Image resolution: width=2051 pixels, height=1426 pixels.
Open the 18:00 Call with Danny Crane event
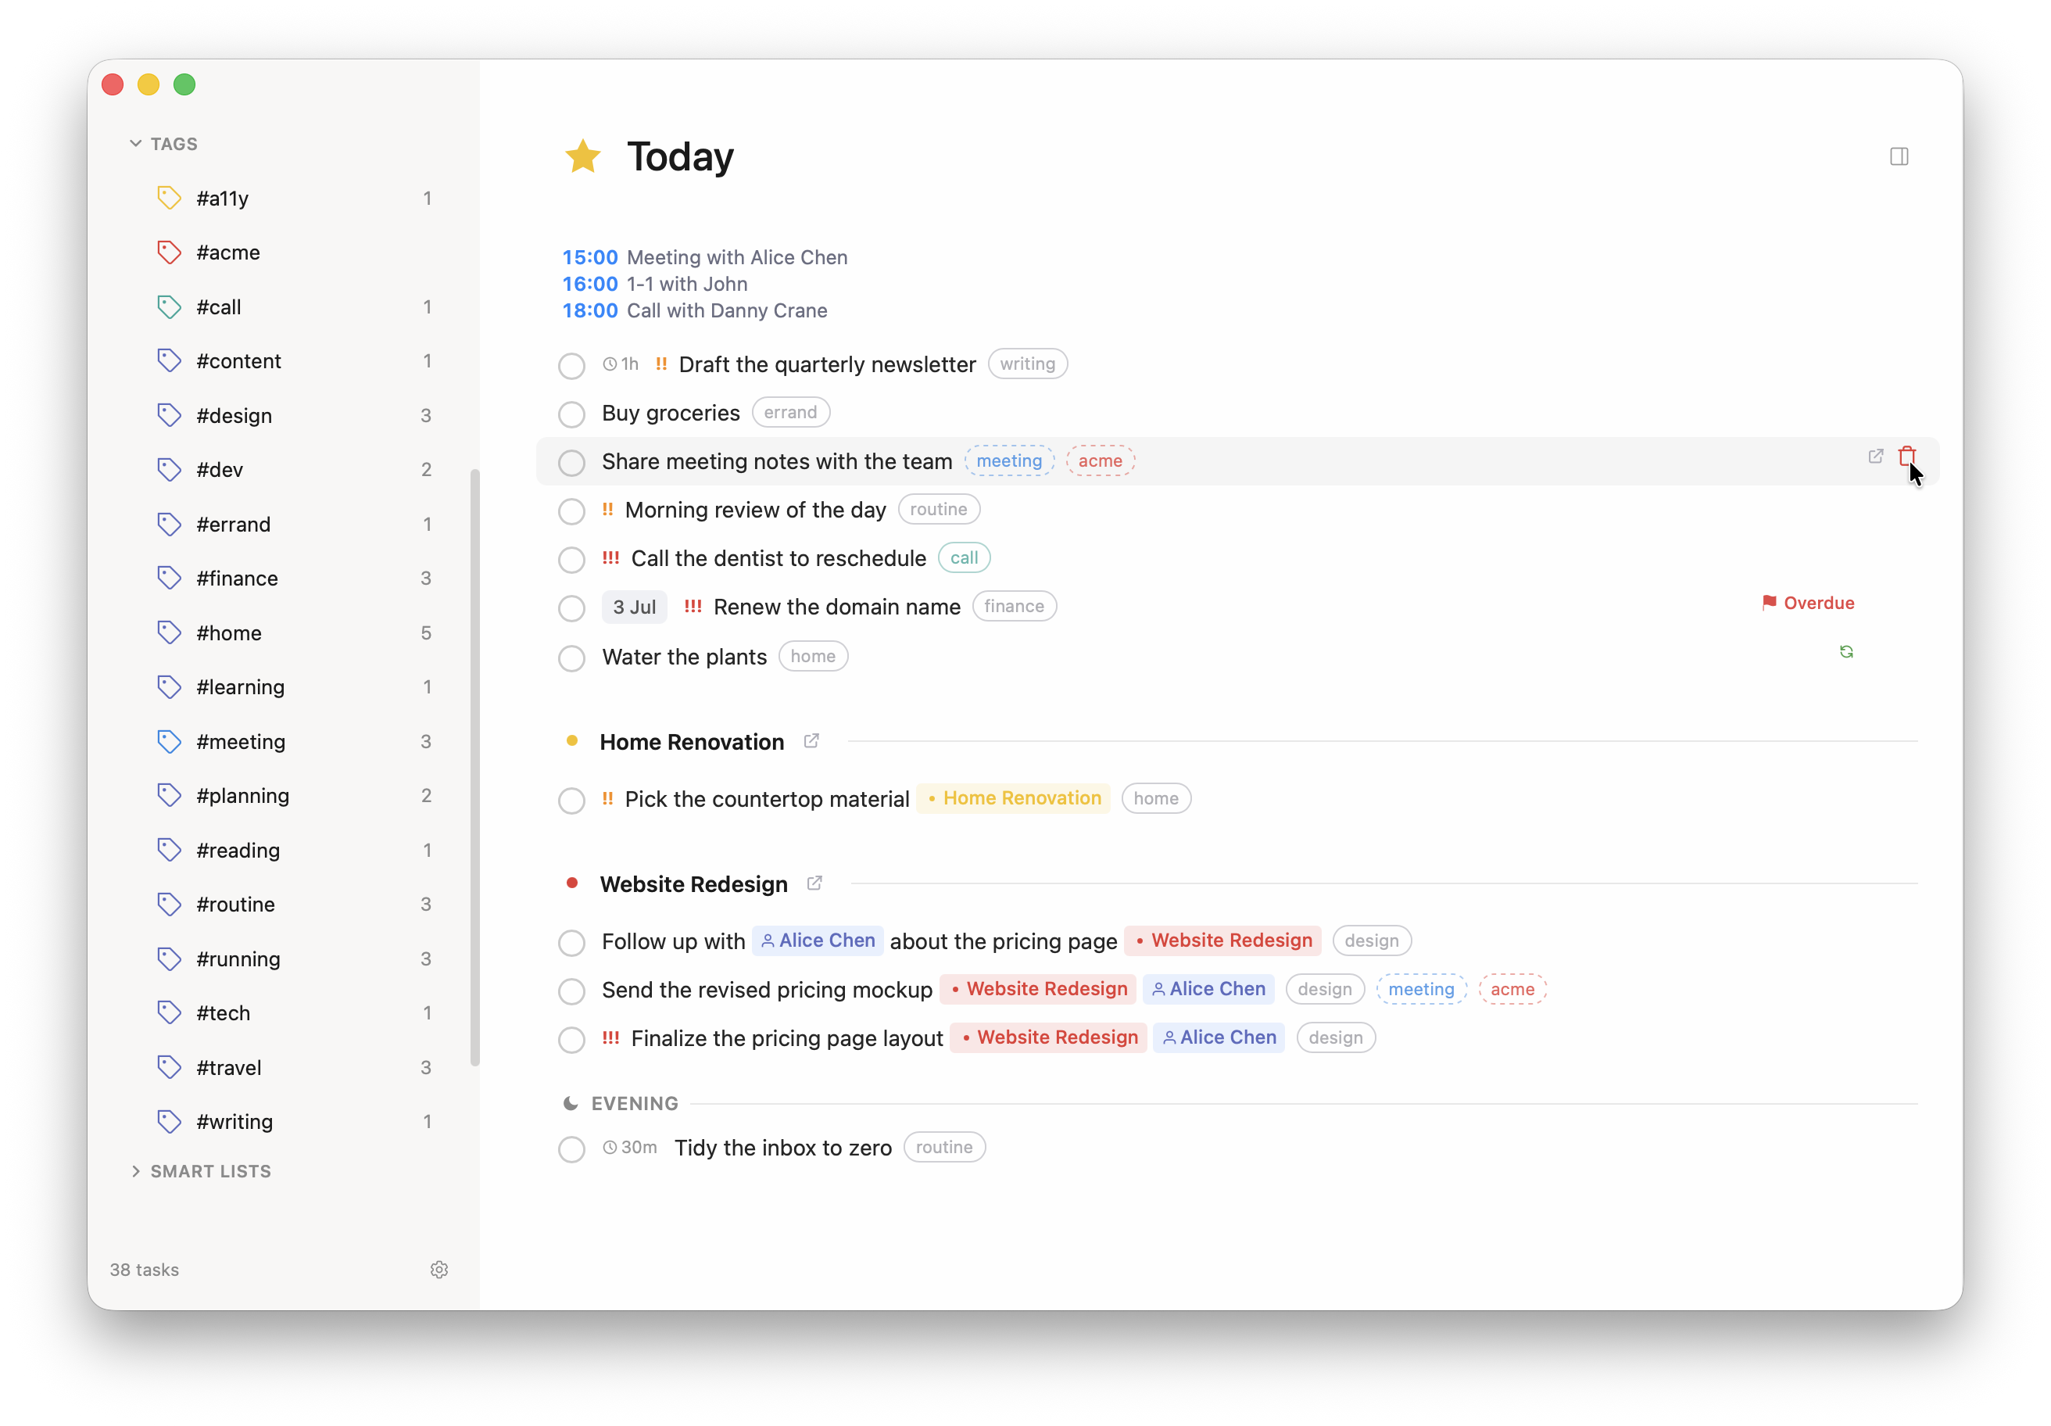pos(695,311)
